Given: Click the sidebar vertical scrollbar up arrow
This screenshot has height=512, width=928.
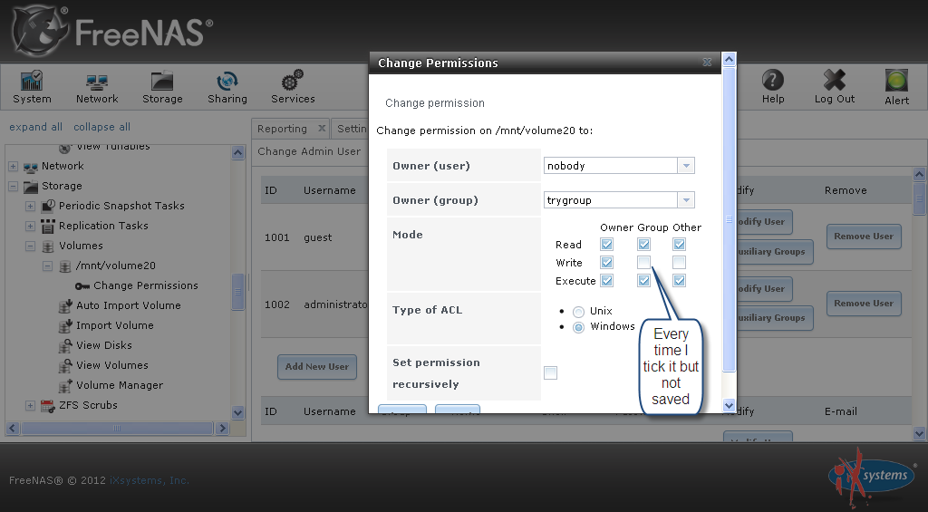Looking at the screenshot, I should (x=238, y=153).
